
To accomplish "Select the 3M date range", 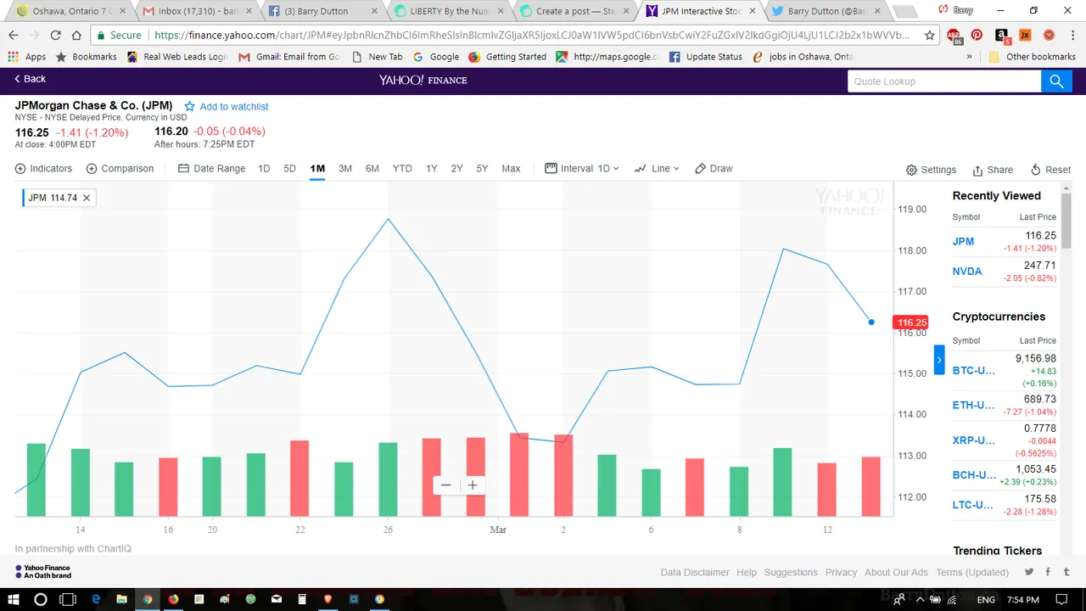I will (x=345, y=169).
